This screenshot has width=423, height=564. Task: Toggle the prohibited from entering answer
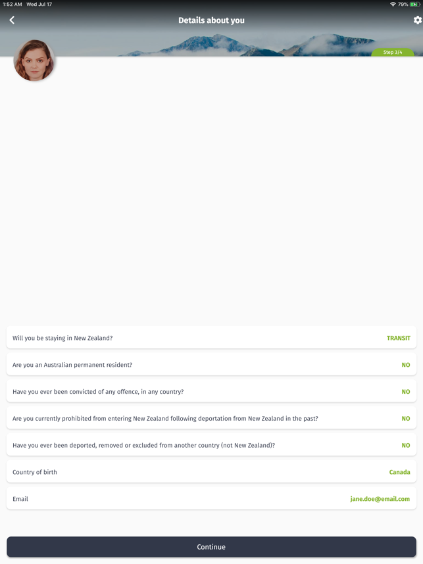406,419
